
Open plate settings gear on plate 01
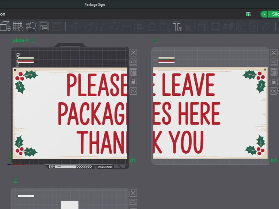coord(133,91)
